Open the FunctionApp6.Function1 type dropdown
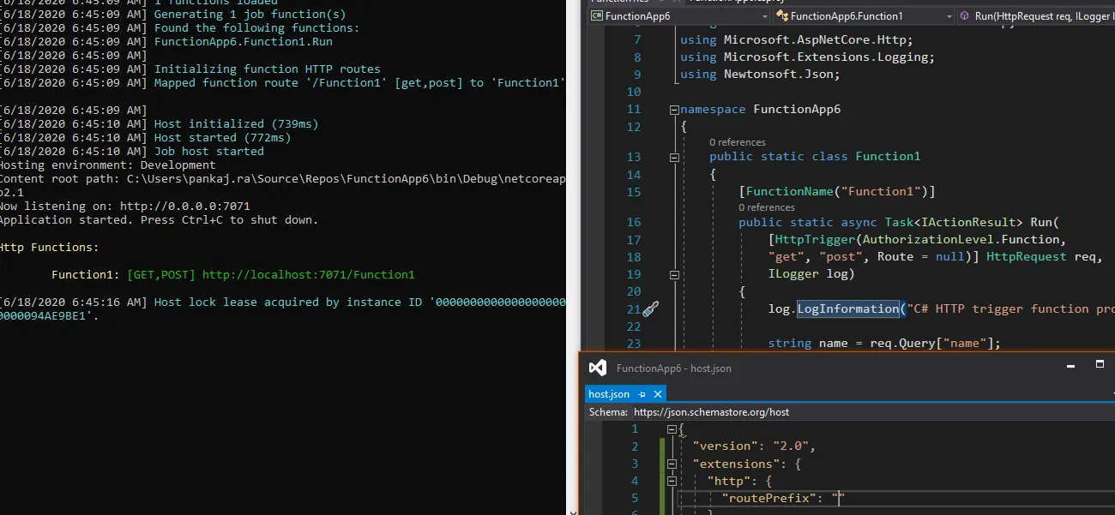This screenshot has height=515, width=1115. pyautogui.click(x=949, y=16)
